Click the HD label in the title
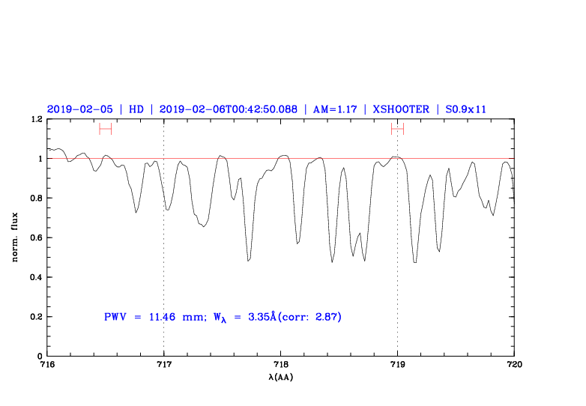Viewport: 586px width, 406px height. 136,109
